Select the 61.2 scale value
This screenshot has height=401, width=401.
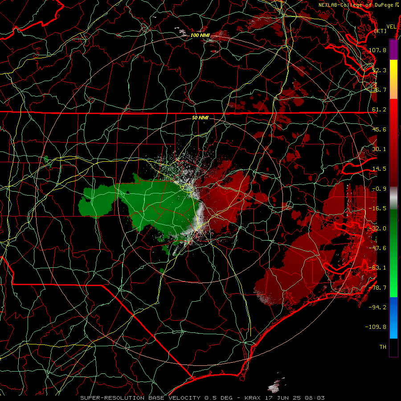tap(379, 110)
